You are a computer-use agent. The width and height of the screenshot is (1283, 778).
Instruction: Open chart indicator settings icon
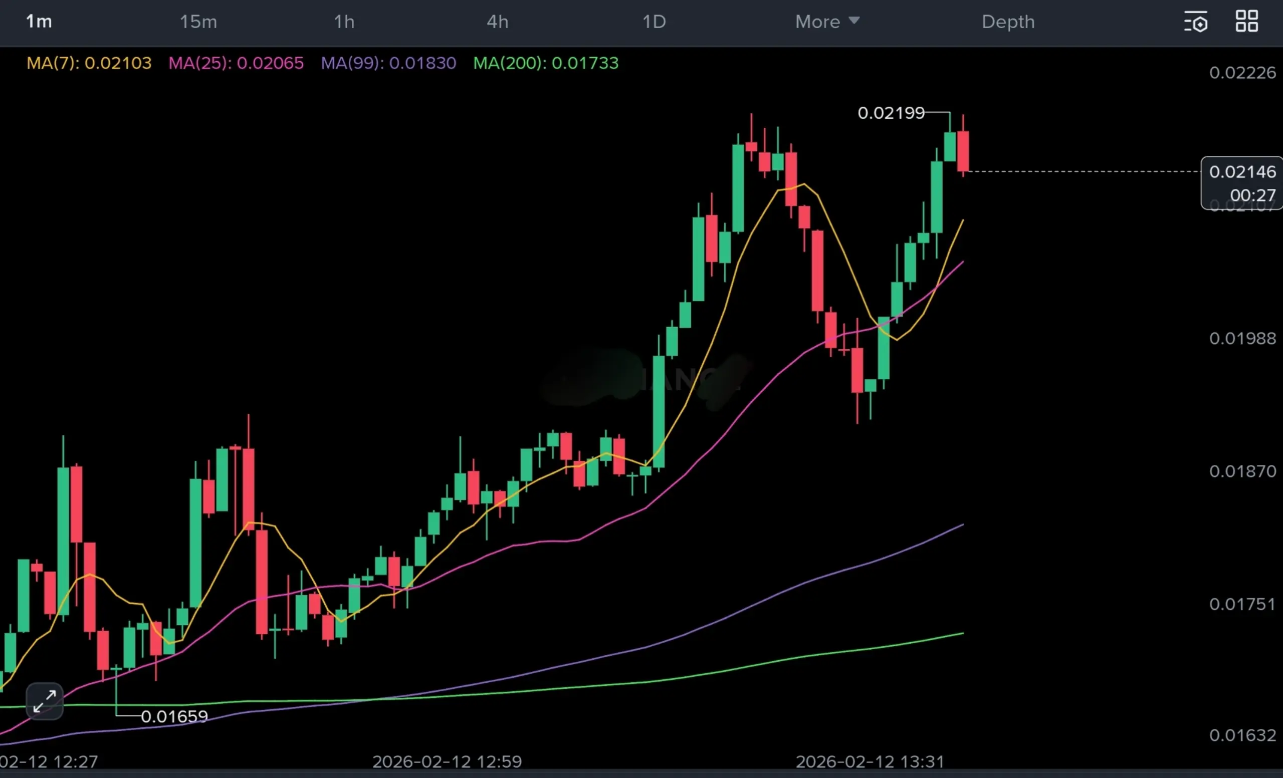tap(1195, 22)
